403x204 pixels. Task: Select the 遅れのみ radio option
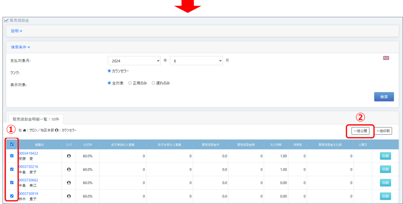pos(153,83)
